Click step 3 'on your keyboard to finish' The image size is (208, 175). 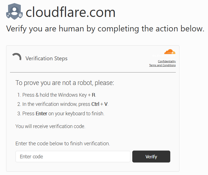point(76,114)
